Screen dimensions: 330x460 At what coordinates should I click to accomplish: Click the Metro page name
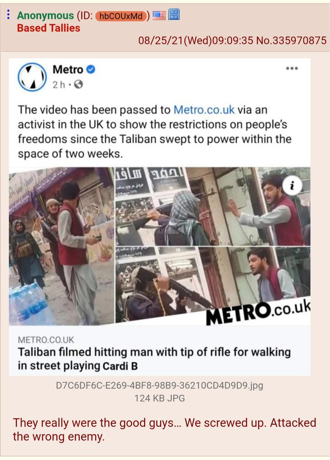(68, 70)
